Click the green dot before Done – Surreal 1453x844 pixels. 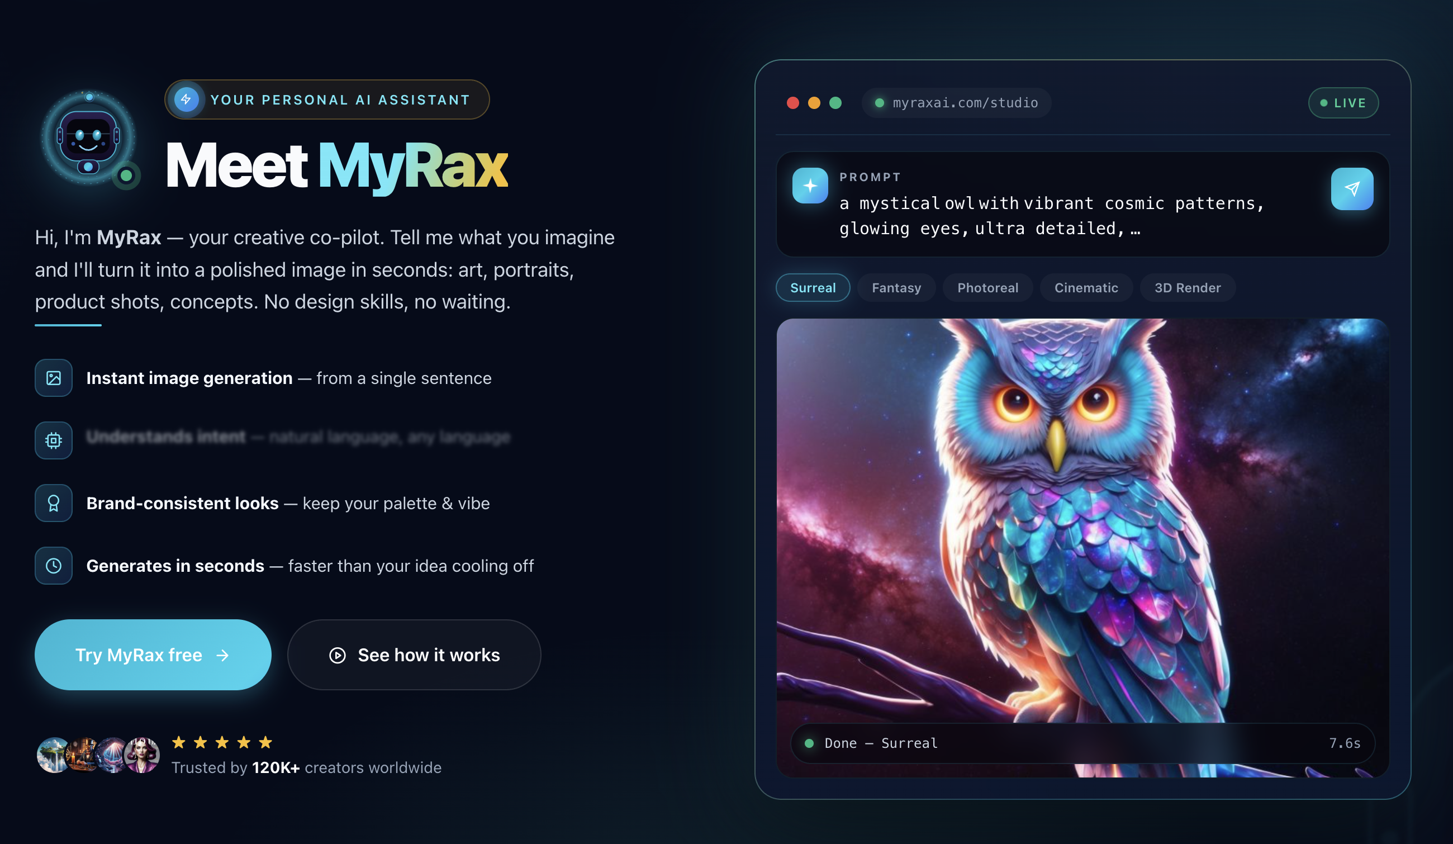pyautogui.click(x=809, y=743)
